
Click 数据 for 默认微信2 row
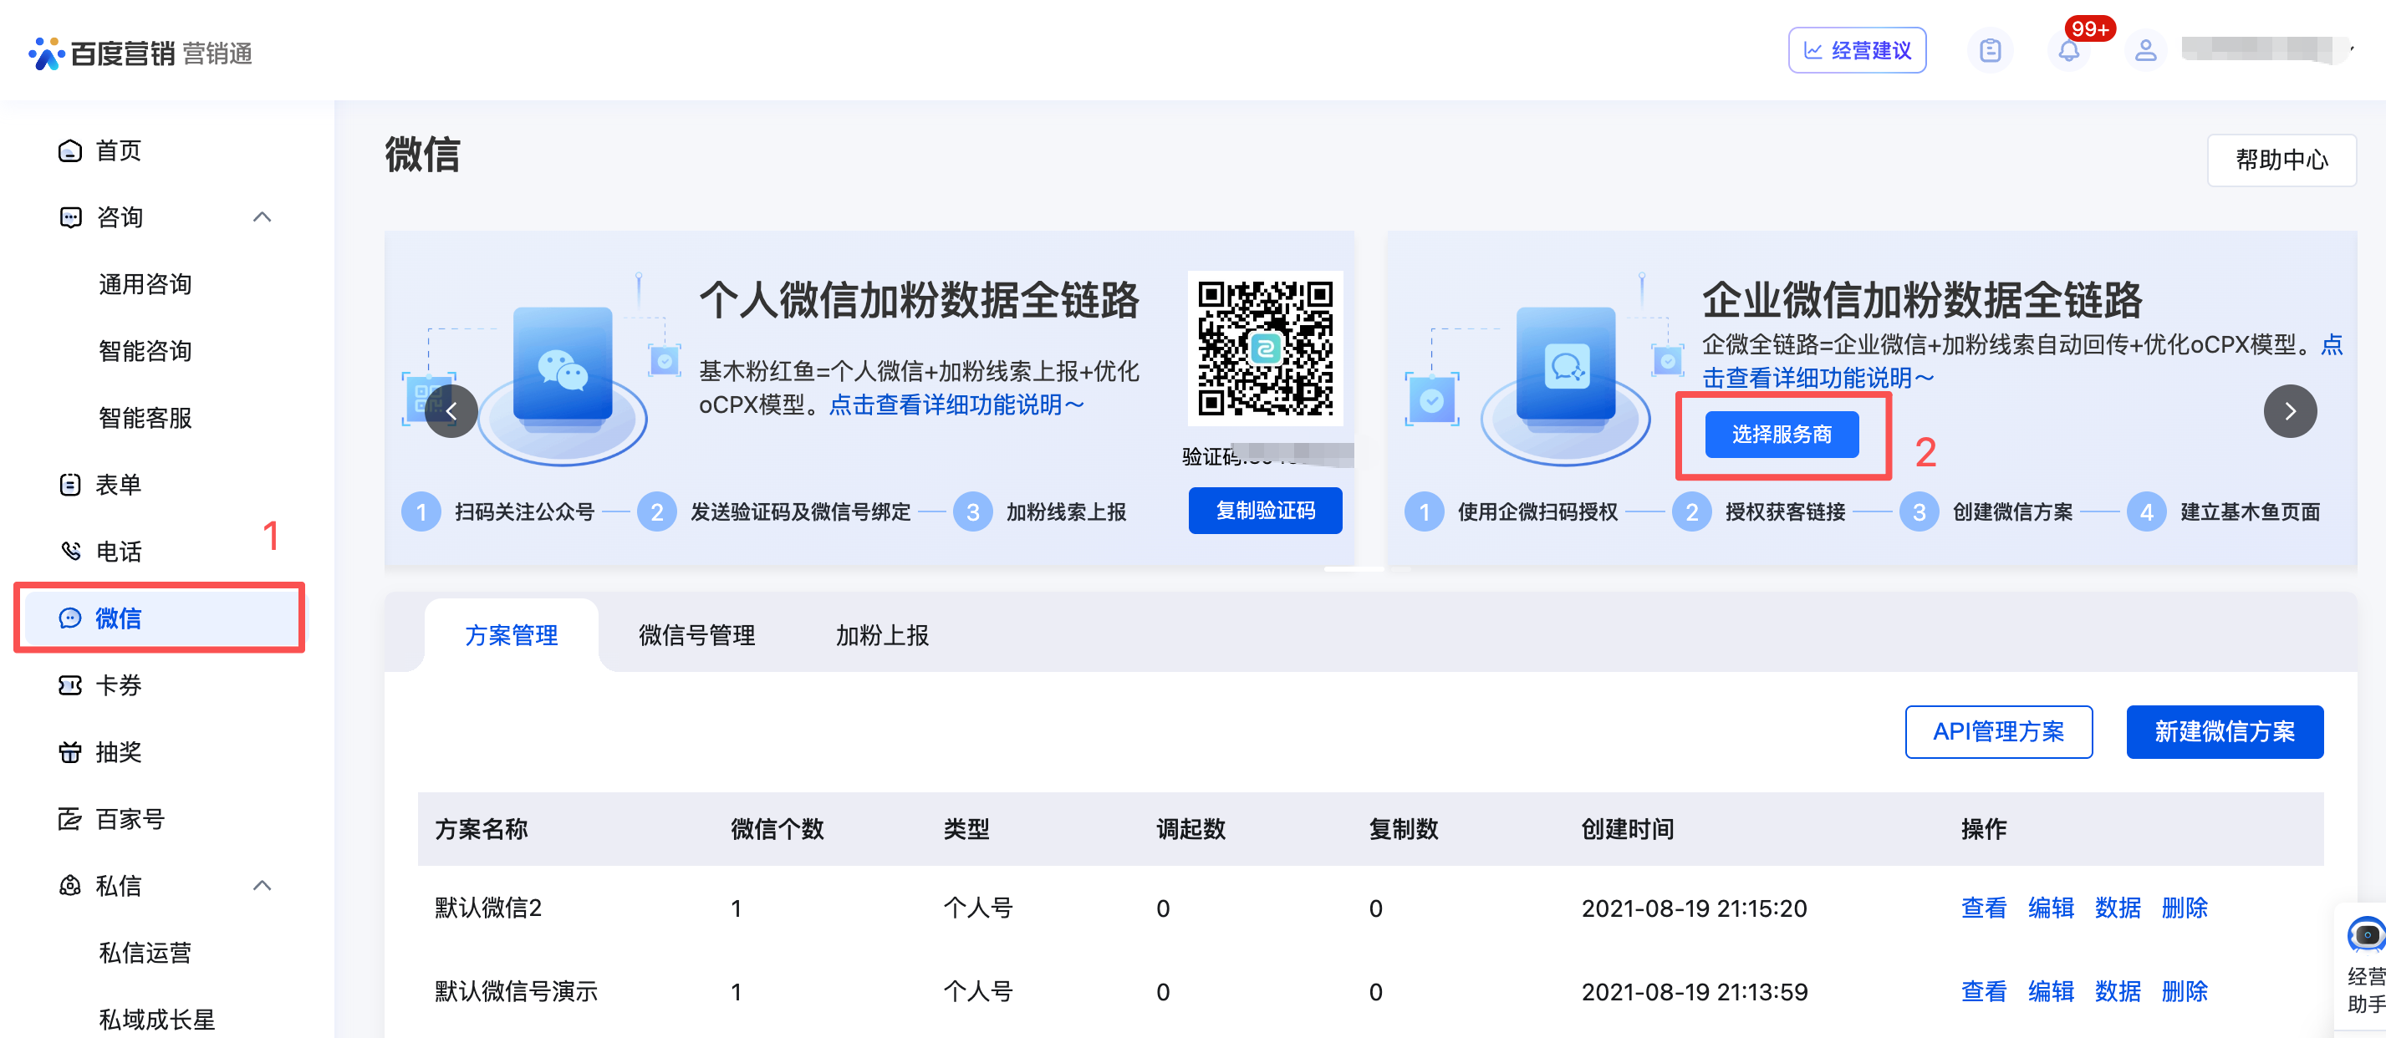2118,908
